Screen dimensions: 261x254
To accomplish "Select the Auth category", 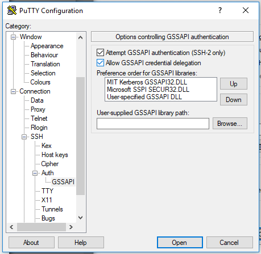I will [48, 173].
